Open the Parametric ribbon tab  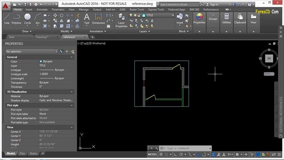tap(58, 9)
